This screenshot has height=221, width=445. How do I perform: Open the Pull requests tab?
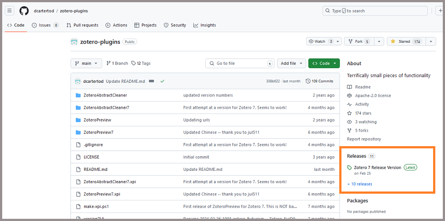(x=82, y=25)
